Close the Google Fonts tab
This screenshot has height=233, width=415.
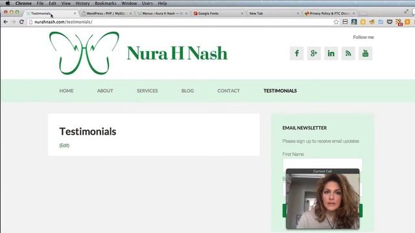(242, 13)
